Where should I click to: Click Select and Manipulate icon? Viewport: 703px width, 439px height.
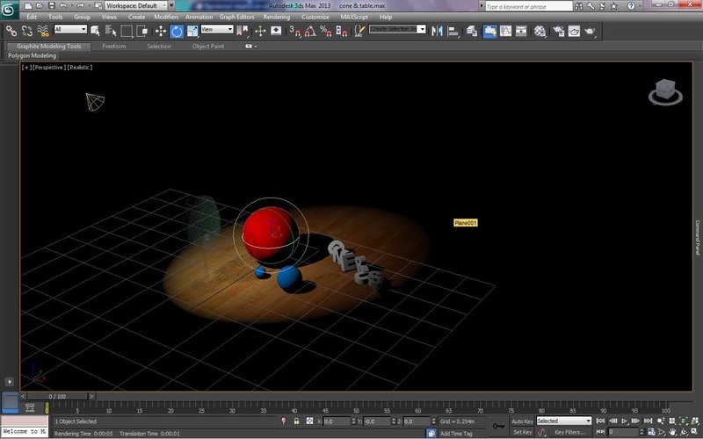tap(260, 31)
